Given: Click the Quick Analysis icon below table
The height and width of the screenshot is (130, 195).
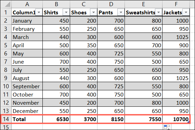Looking at the screenshot, I should pos(167,127).
